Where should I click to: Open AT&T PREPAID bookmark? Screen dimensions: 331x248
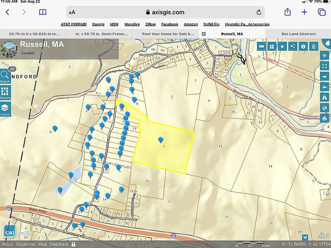pyautogui.click(x=74, y=24)
